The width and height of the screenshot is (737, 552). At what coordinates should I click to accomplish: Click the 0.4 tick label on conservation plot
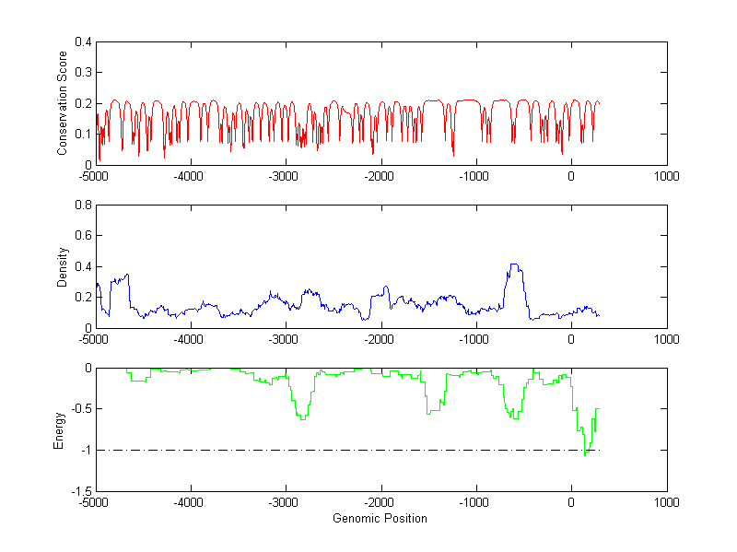pyautogui.click(x=82, y=42)
